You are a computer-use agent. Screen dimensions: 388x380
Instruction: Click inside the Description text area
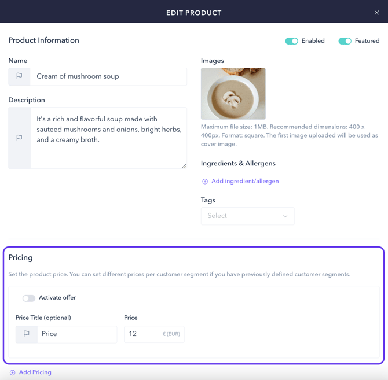pyautogui.click(x=108, y=138)
